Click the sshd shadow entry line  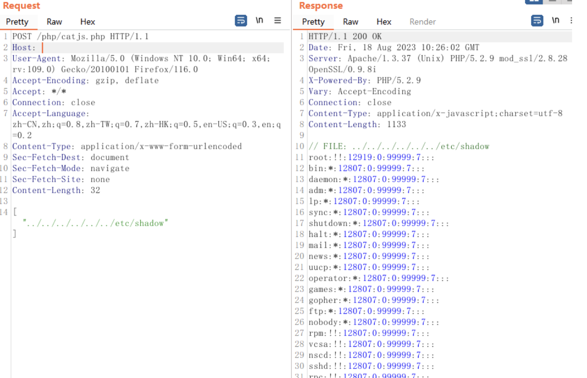point(372,366)
